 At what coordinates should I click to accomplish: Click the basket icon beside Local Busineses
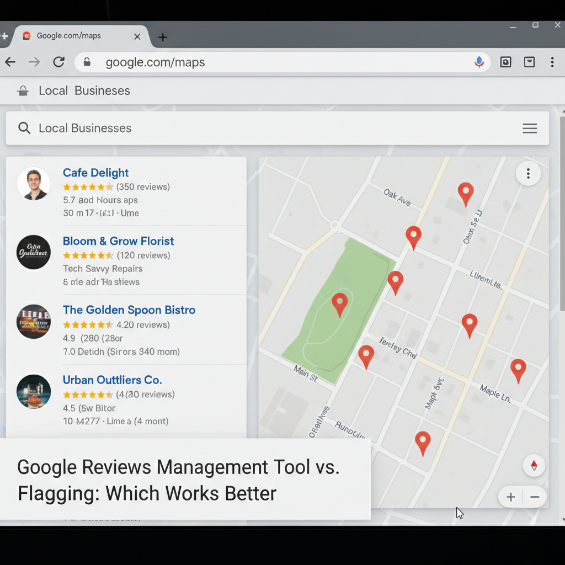(x=23, y=90)
